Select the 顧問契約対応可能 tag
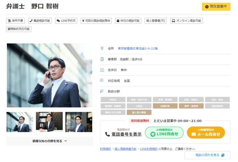Viewport: 238px width, 162px height. pyautogui.click(x=19, y=29)
